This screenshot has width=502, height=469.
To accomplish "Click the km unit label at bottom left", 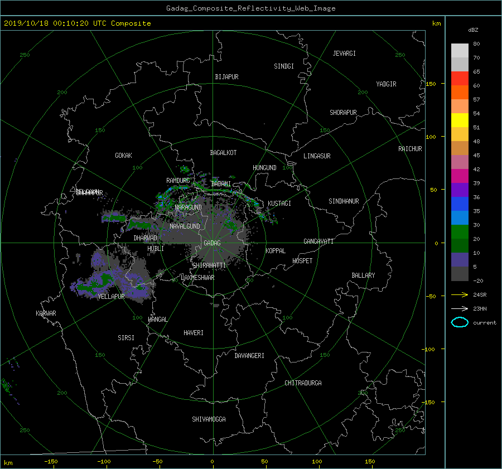I will [8, 463].
